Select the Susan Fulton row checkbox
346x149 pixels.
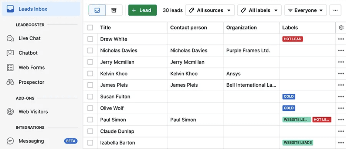(x=90, y=97)
